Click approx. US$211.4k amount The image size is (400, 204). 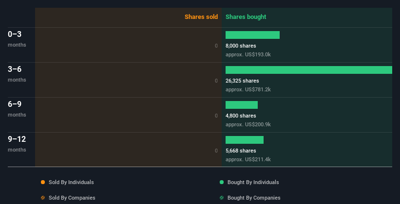[x=248, y=159]
